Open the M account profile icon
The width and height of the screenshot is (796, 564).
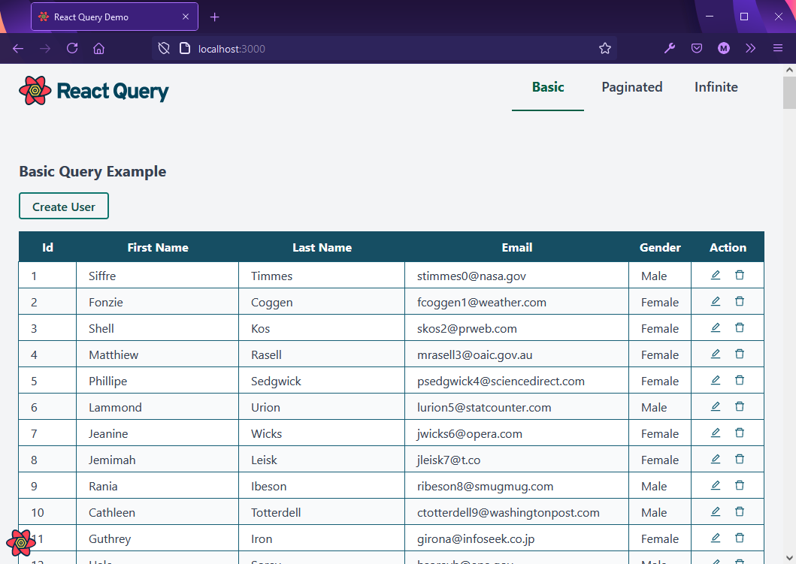(723, 48)
